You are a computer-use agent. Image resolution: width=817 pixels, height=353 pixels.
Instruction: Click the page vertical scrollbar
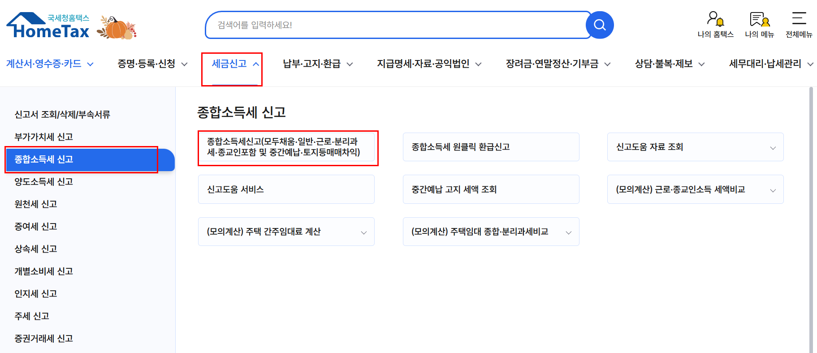811,220
